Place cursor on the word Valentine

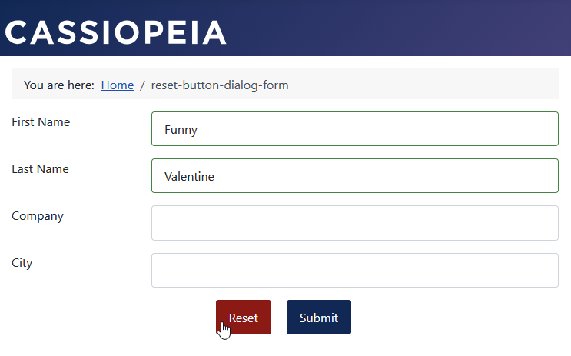click(189, 176)
